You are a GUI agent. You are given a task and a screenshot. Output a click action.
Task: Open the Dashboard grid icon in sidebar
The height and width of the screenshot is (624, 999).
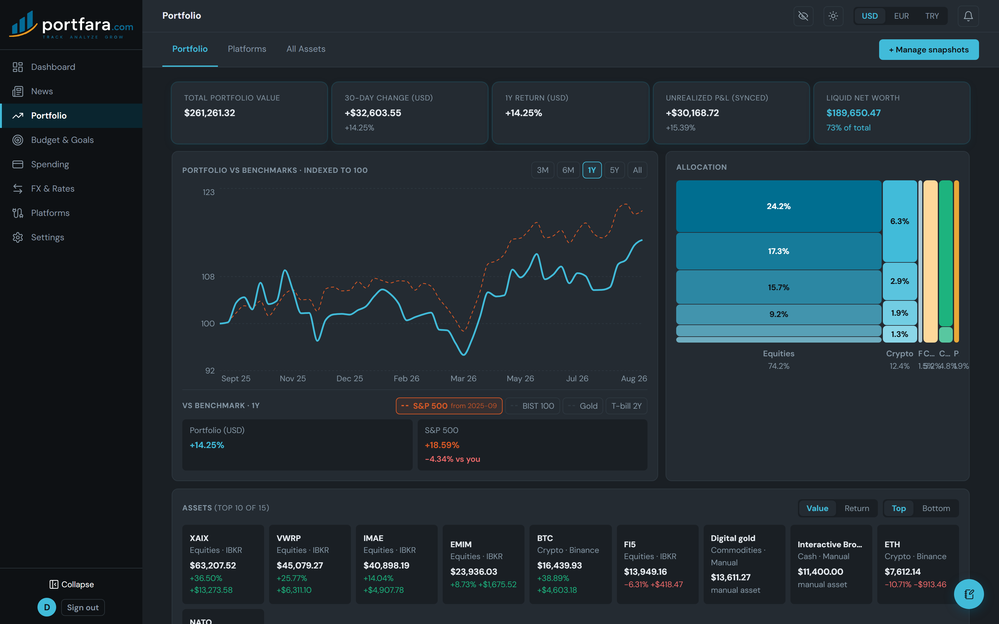pos(18,67)
